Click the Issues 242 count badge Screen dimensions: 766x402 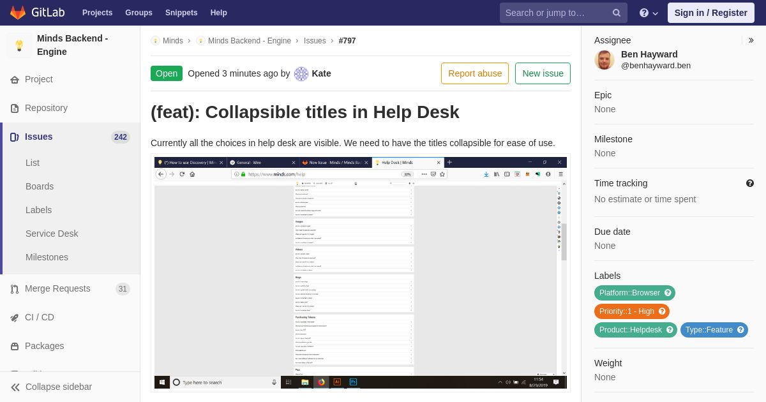[121, 137]
